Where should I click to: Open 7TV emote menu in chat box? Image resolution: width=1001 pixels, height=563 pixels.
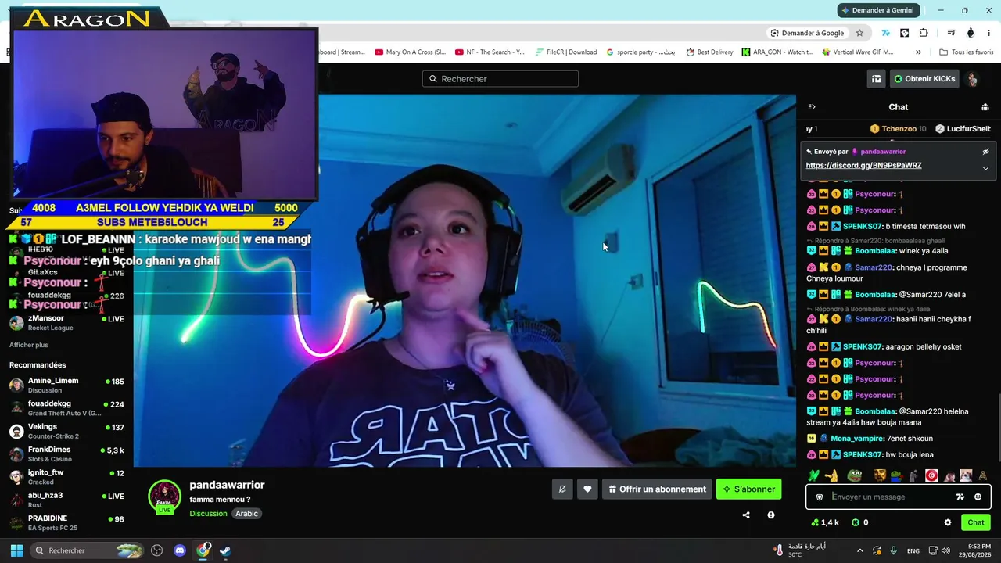click(x=960, y=497)
